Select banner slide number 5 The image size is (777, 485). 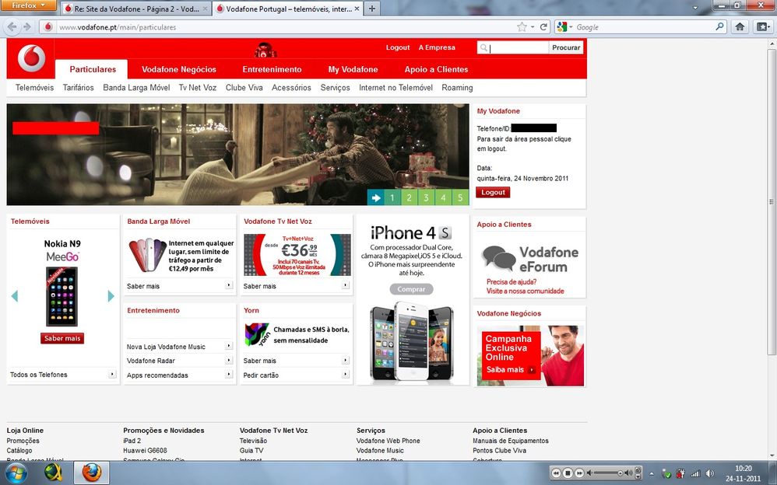[x=460, y=197]
